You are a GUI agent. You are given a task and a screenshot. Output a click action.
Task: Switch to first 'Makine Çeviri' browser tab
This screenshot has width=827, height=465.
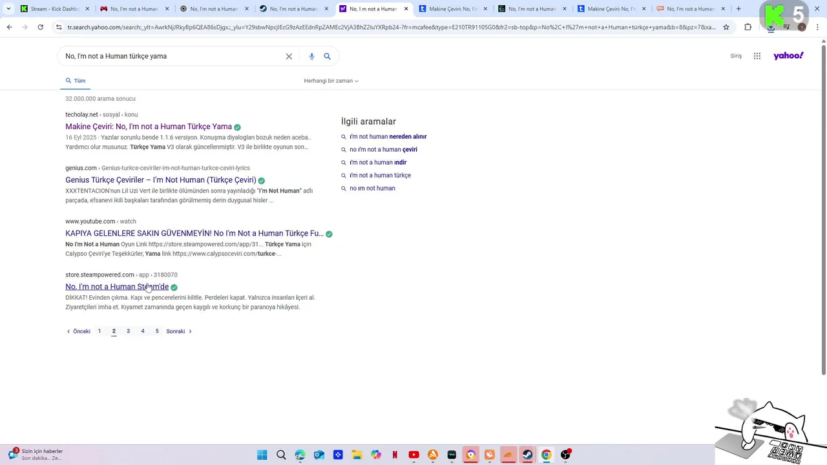point(452,8)
